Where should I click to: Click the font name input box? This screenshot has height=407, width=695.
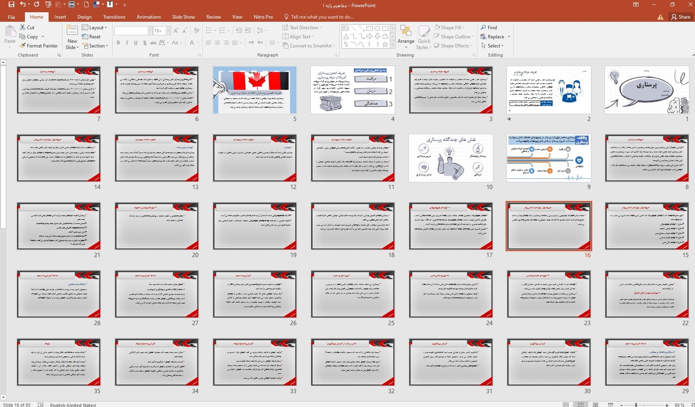(131, 30)
